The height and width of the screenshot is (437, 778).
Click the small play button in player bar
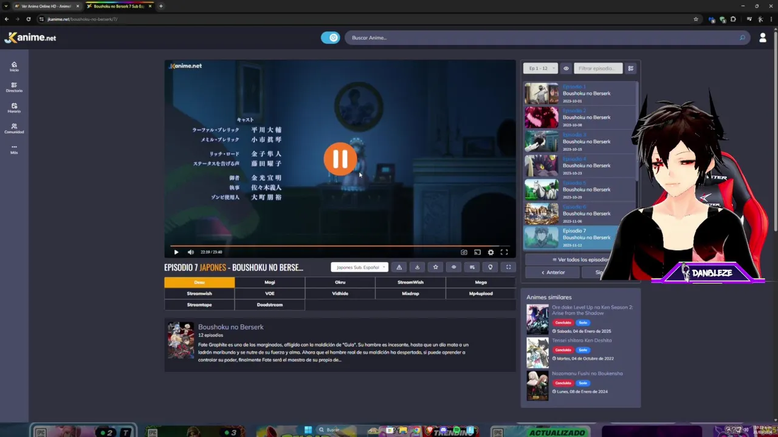[x=176, y=252]
